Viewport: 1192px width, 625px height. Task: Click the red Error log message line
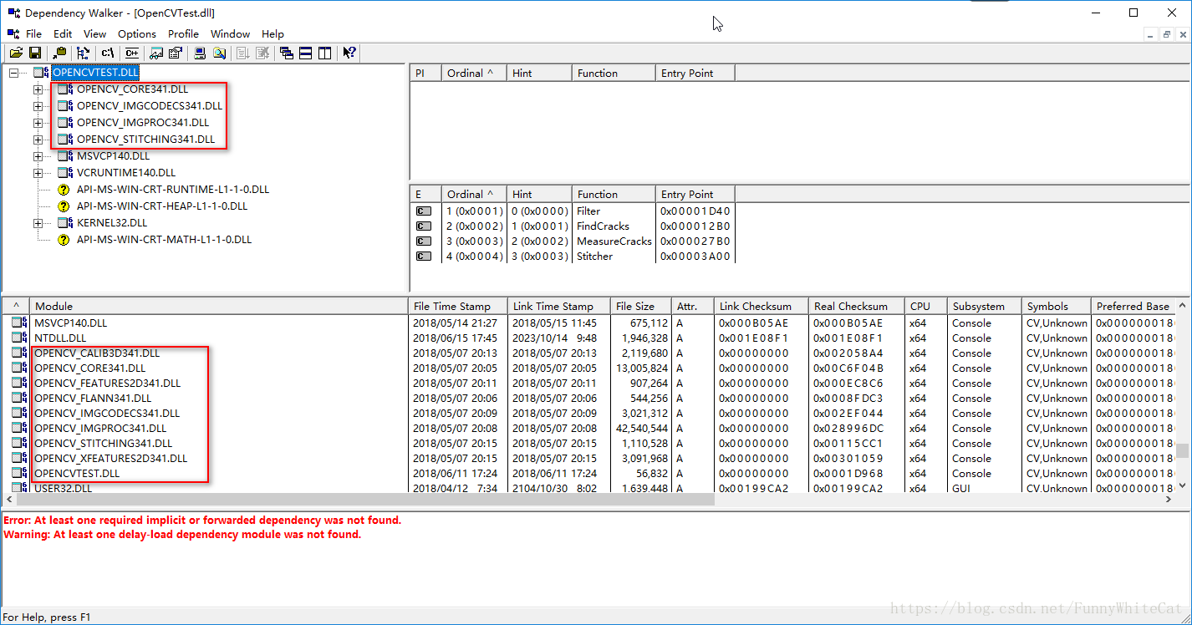pos(202,520)
